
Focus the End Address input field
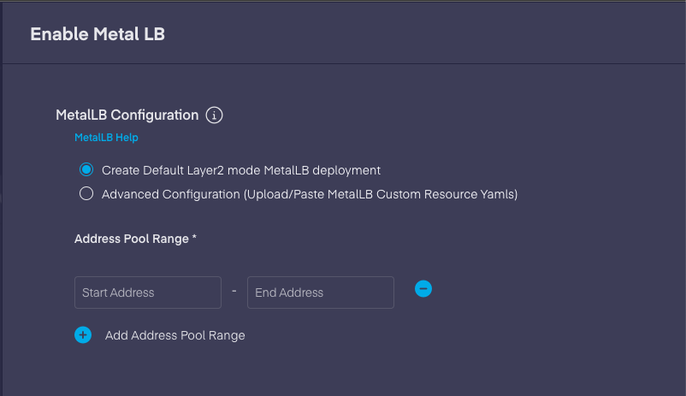[321, 293]
